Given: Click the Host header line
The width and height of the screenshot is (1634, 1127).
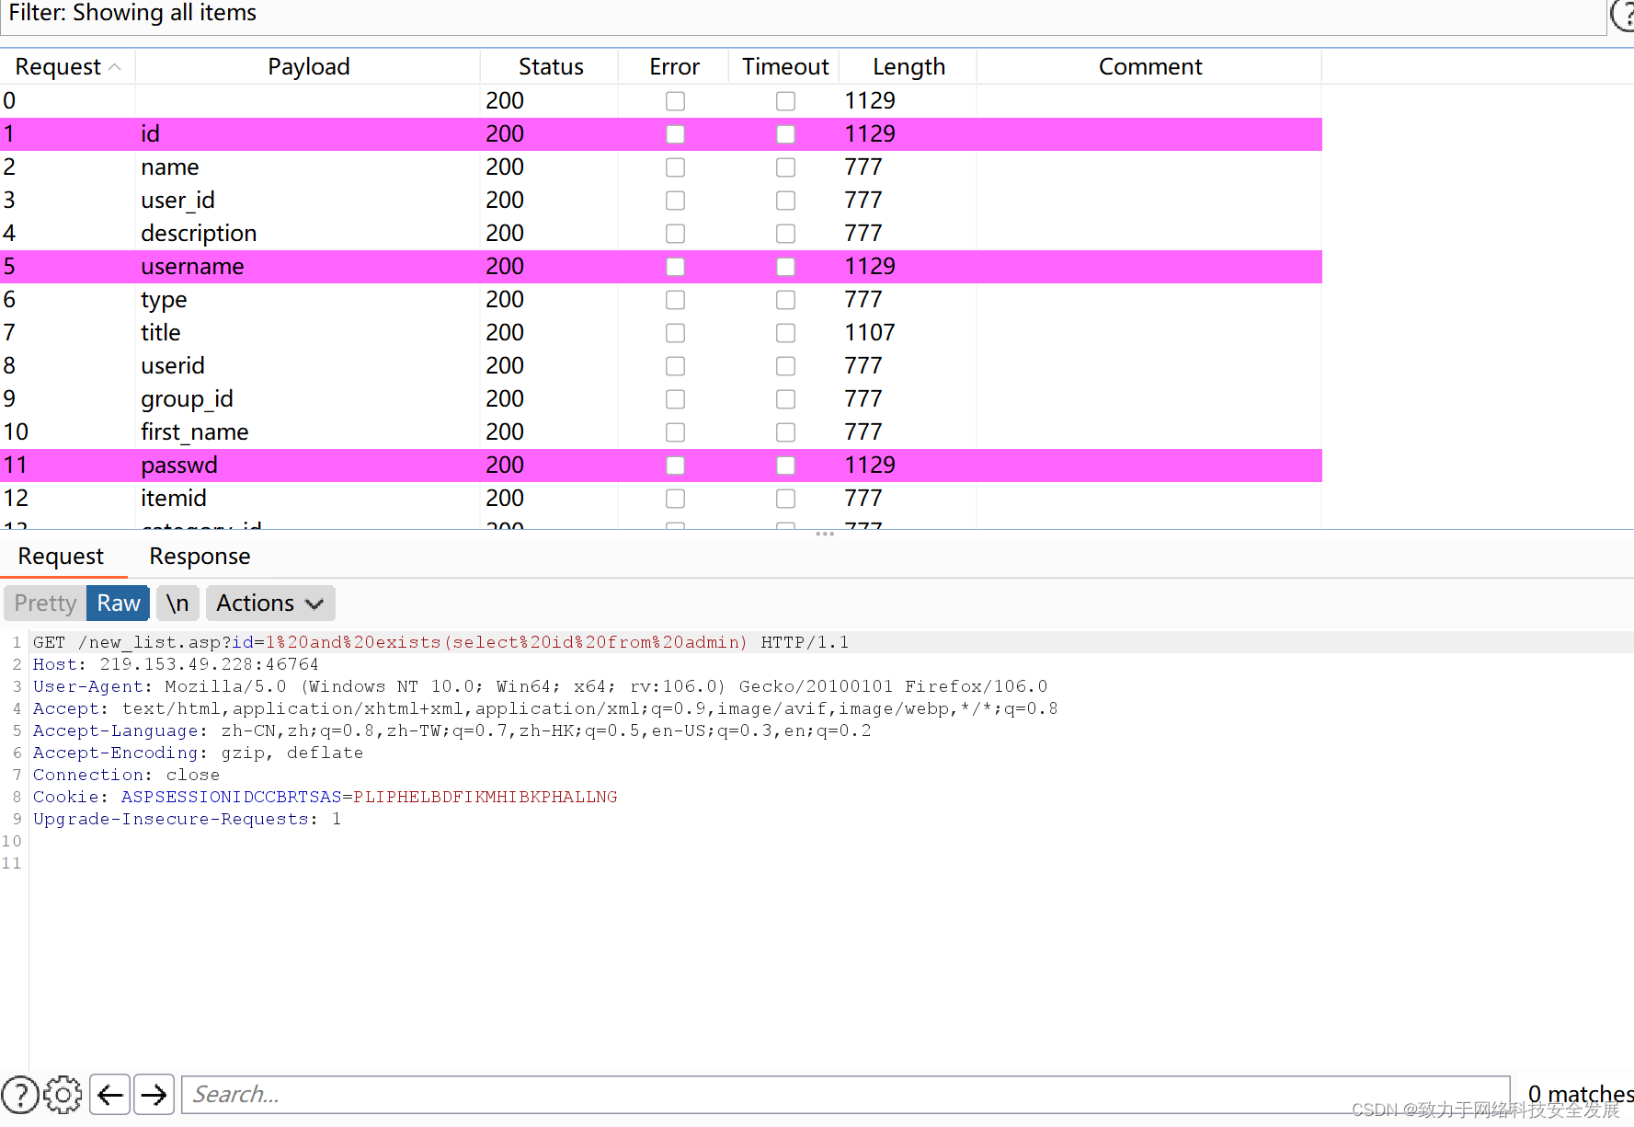Looking at the screenshot, I should pos(176,664).
